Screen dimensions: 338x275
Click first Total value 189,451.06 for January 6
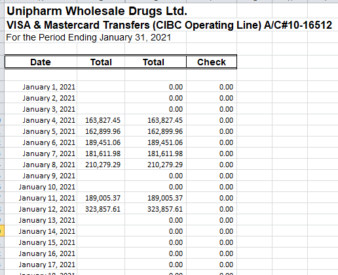(x=103, y=142)
